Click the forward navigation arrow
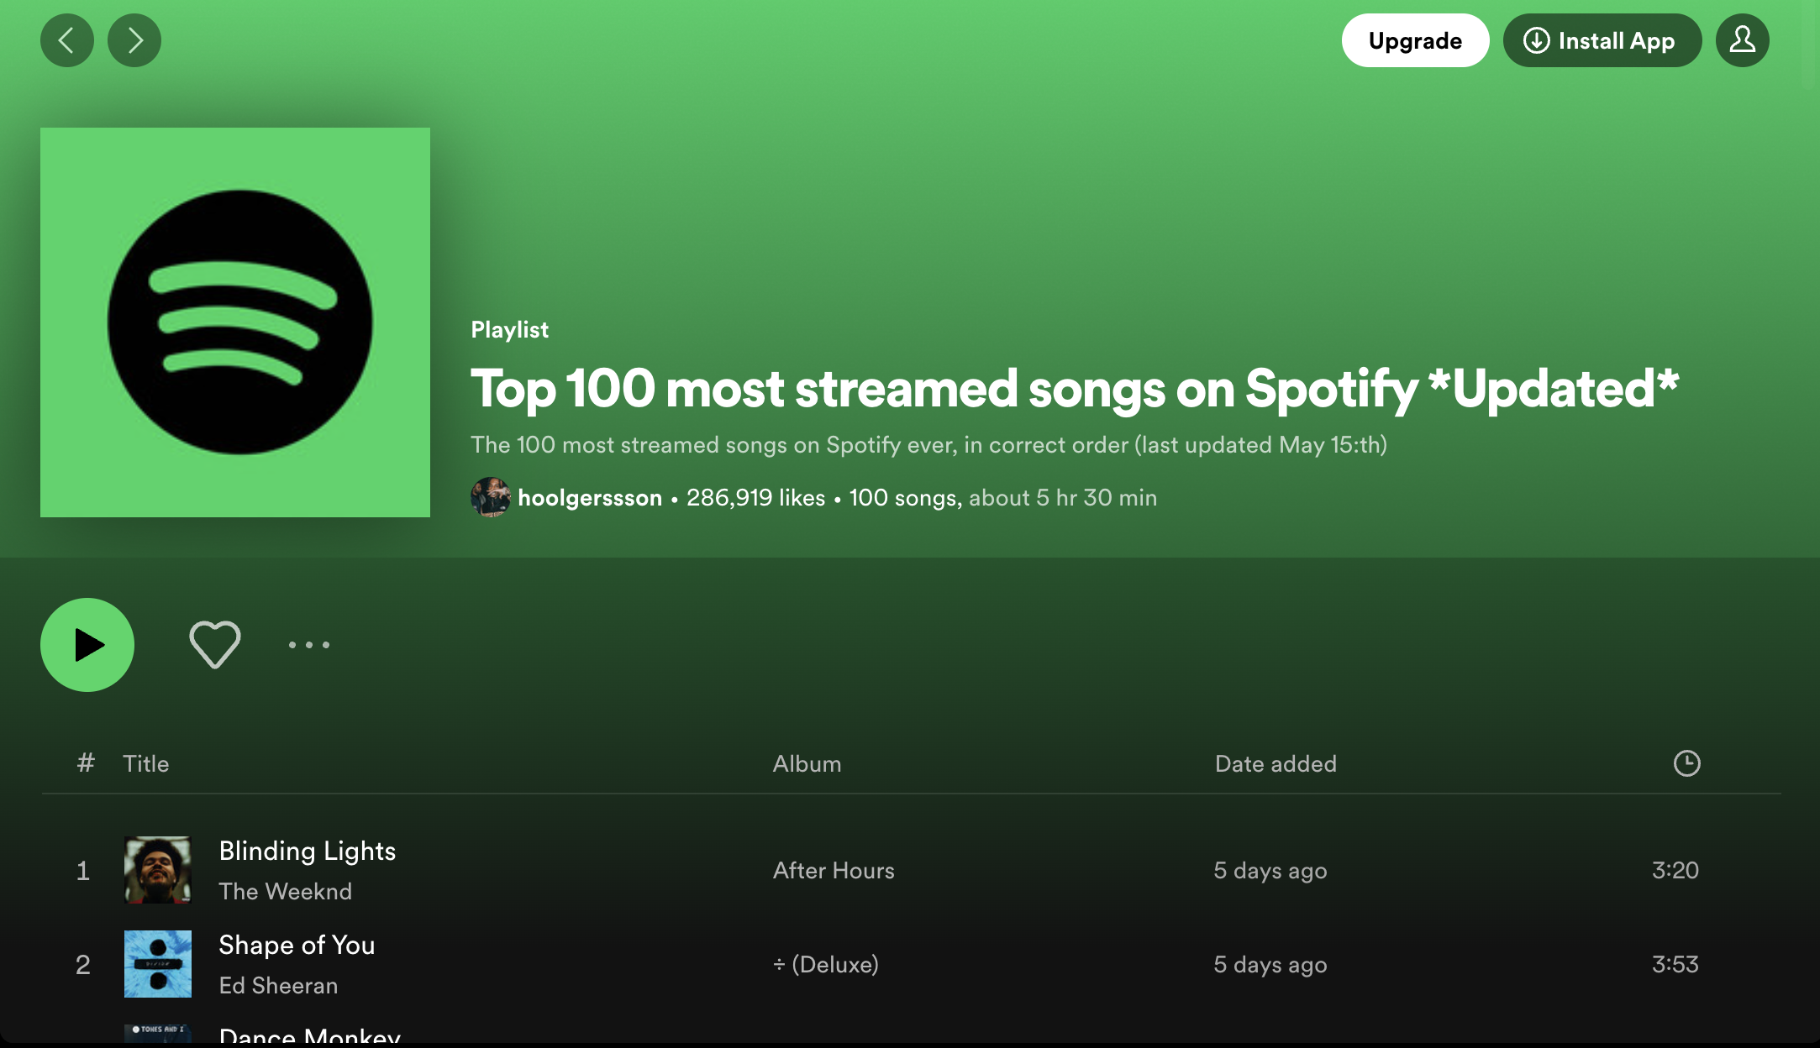Screen dimensions: 1820x1048 pos(134,39)
